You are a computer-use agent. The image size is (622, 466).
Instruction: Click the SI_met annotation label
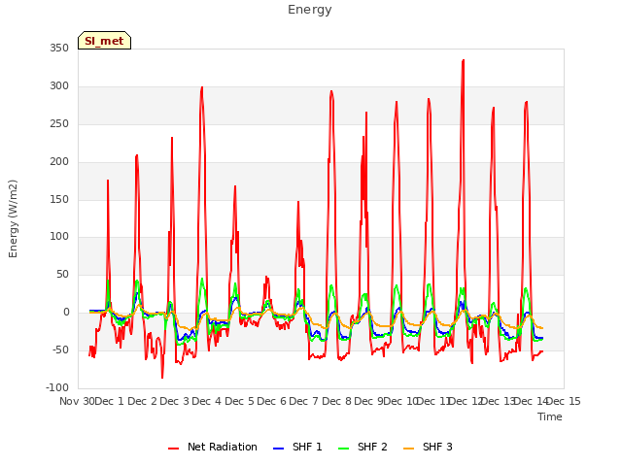pyautogui.click(x=104, y=41)
